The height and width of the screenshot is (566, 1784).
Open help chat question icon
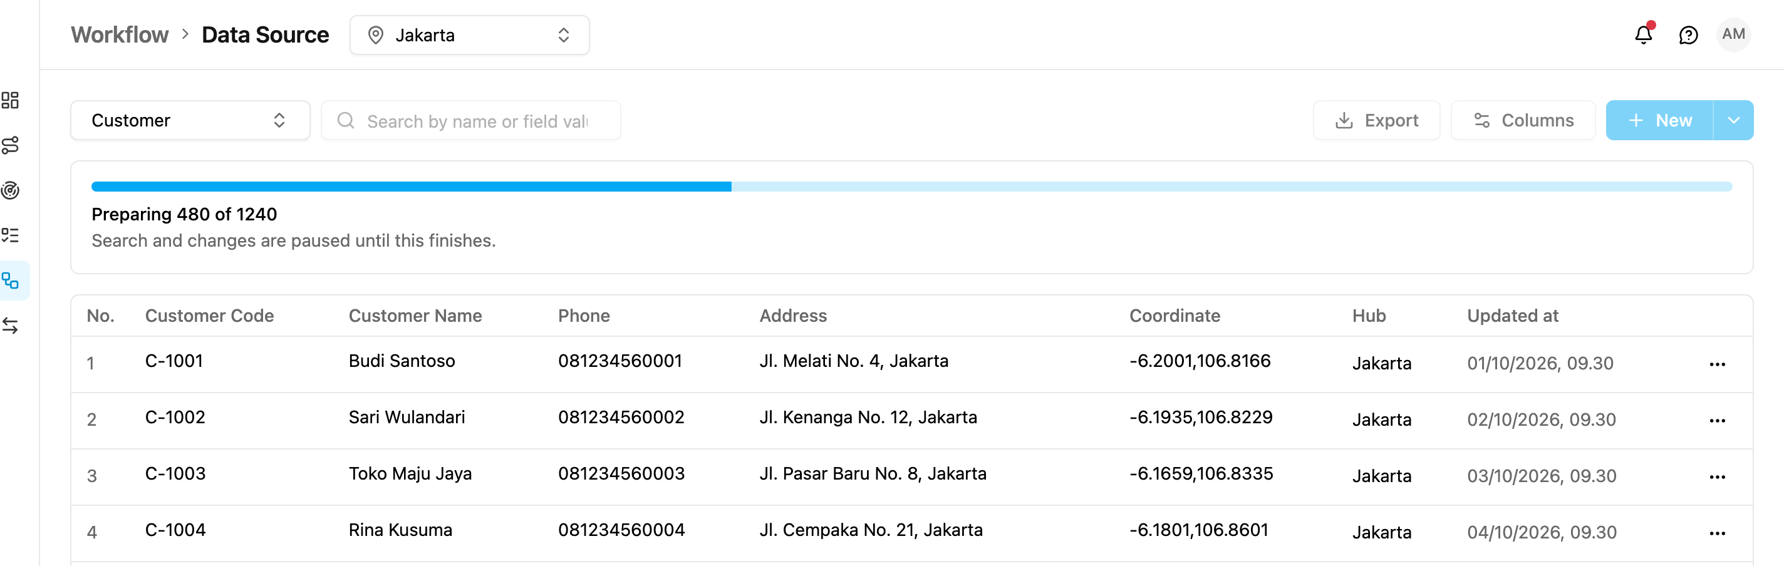pos(1688,34)
